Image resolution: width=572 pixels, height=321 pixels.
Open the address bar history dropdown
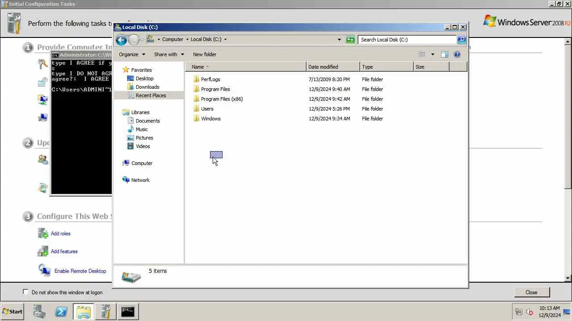tap(339, 40)
